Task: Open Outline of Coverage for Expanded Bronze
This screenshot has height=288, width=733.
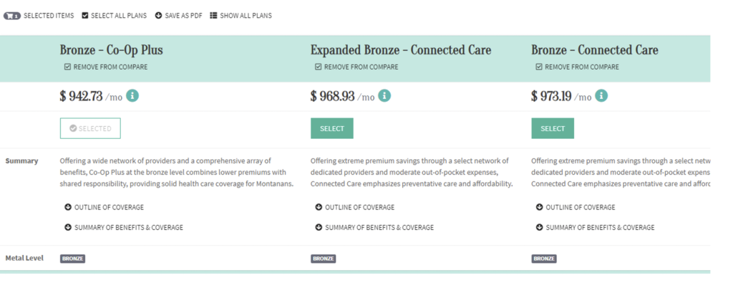Action: pos(355,207)
